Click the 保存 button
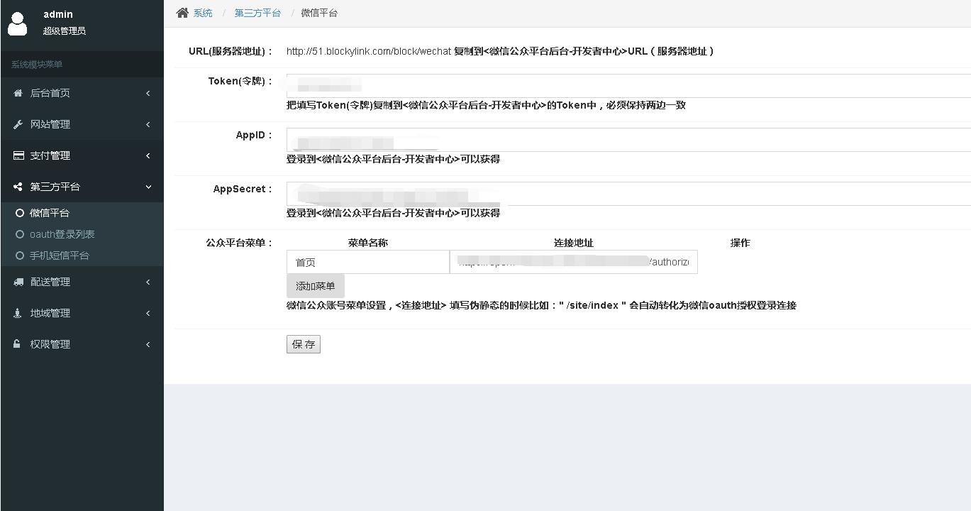 point(304,344)
